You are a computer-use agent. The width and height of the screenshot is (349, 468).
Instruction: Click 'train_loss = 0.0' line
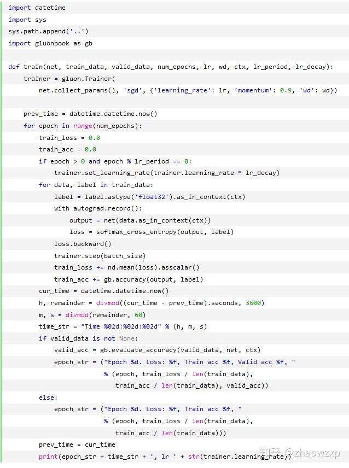pyautogui.click(x=69, y=138)
